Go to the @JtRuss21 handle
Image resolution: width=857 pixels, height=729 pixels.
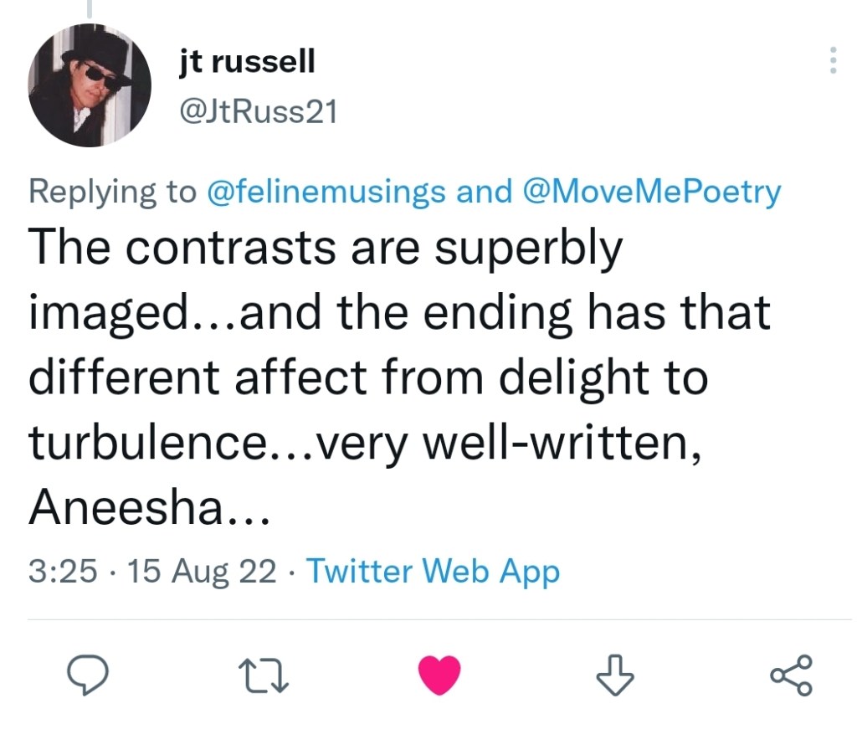tap(258, 110)
